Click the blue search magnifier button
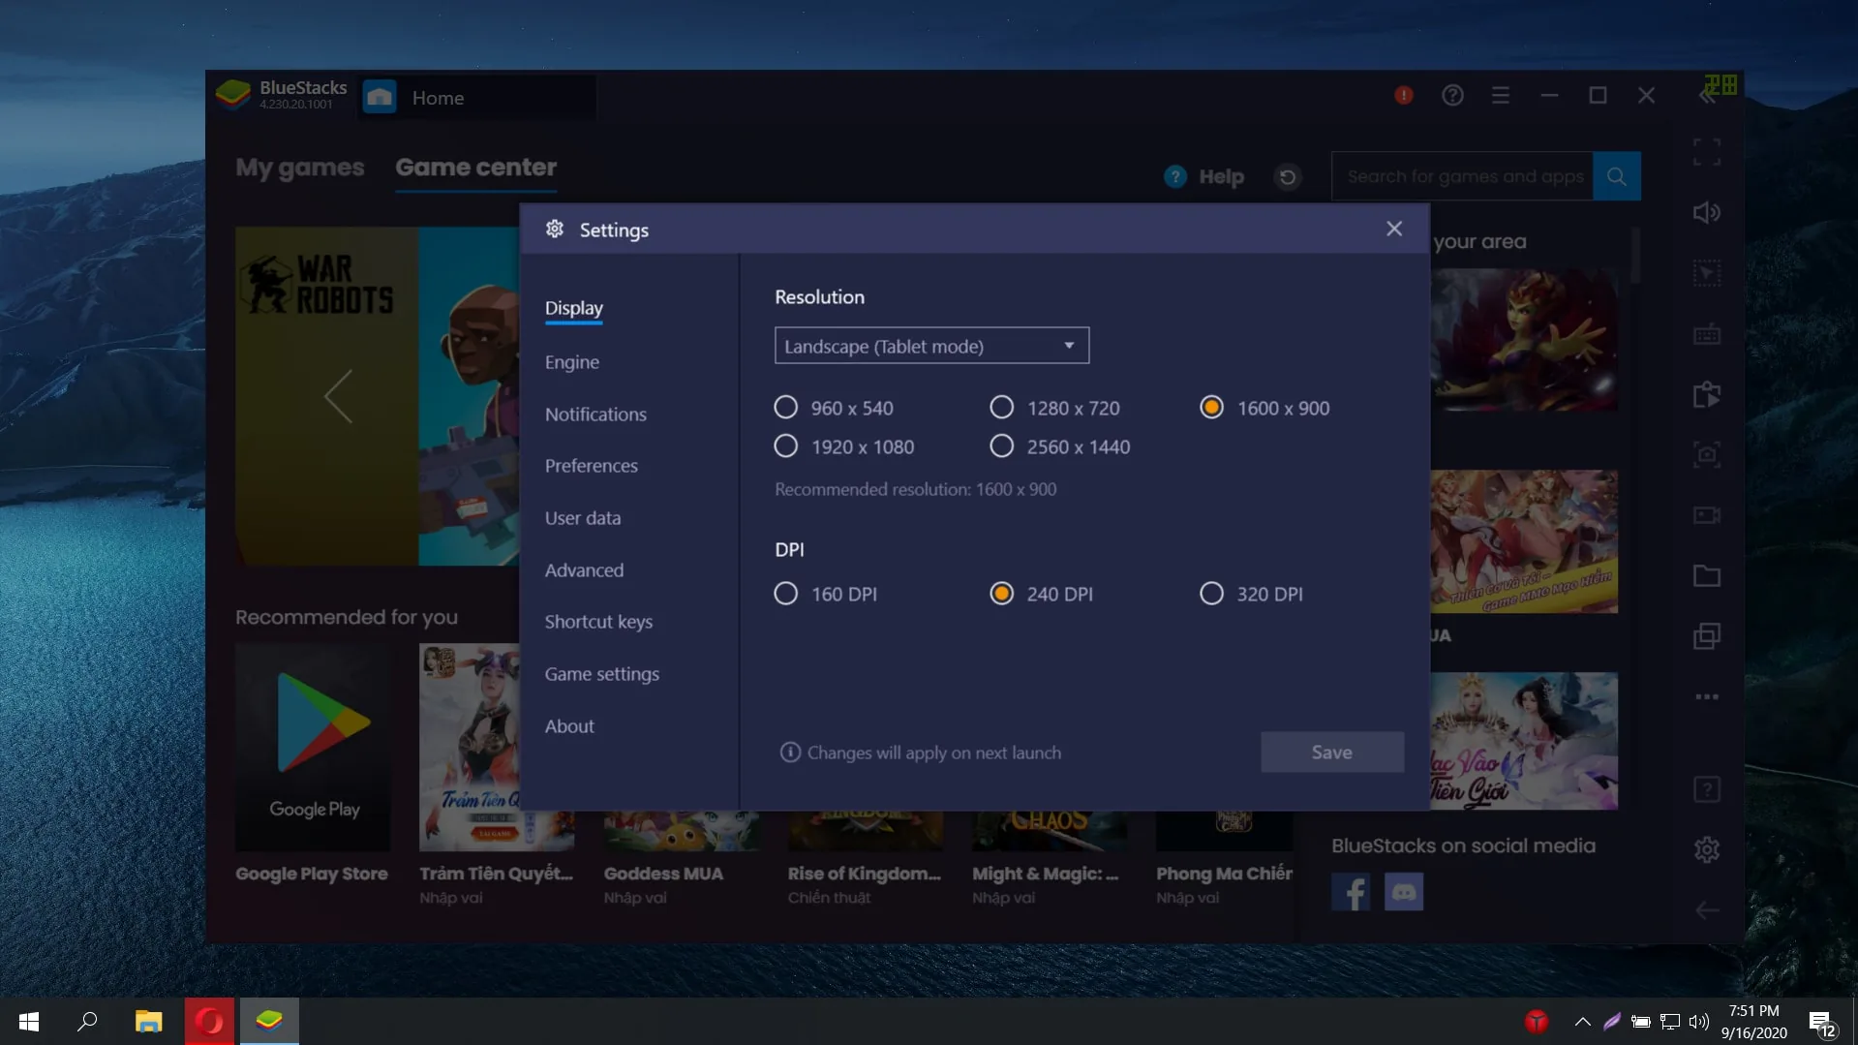This screenshot has width=1858, height=1045. pos(1616,176)
